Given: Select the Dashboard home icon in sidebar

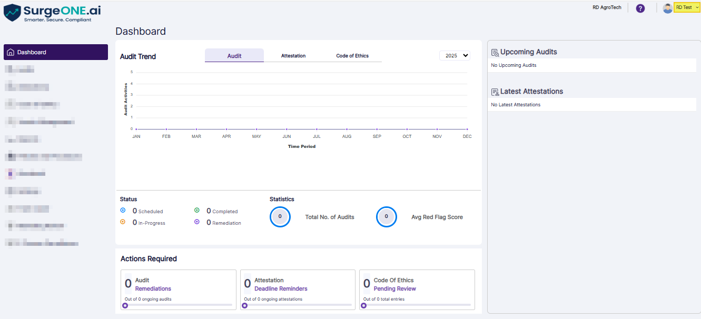Looking at the screenshot, I should point(11,53).
